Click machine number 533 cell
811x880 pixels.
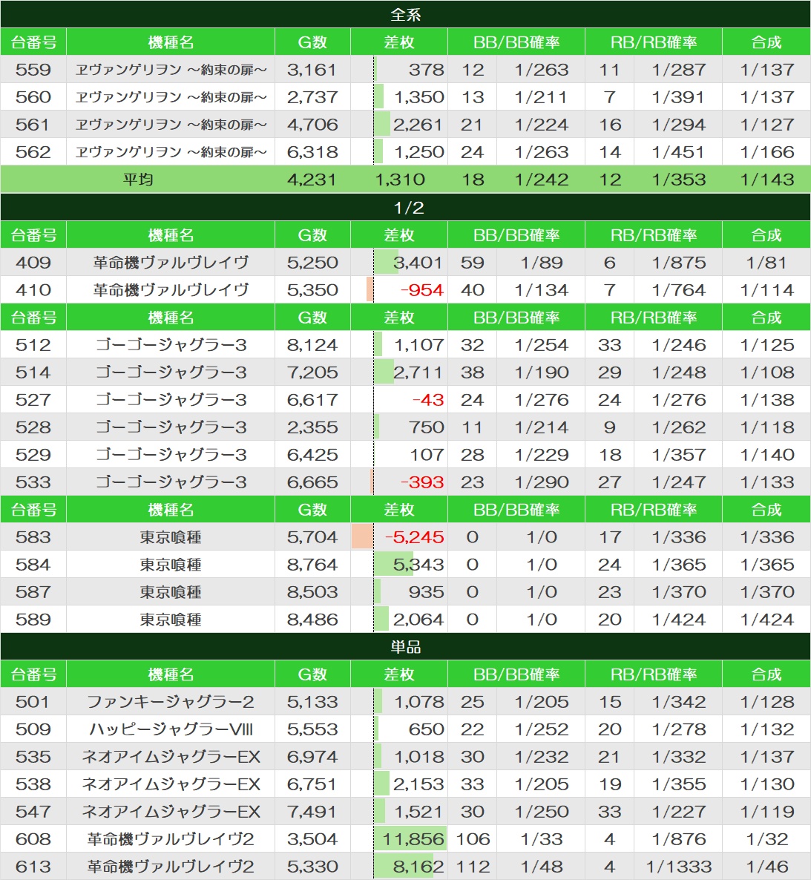pyautogui.click(x=33, y=482)
